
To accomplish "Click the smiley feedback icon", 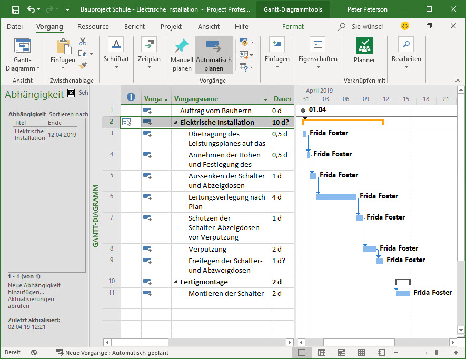I will [x=405, y=26].
